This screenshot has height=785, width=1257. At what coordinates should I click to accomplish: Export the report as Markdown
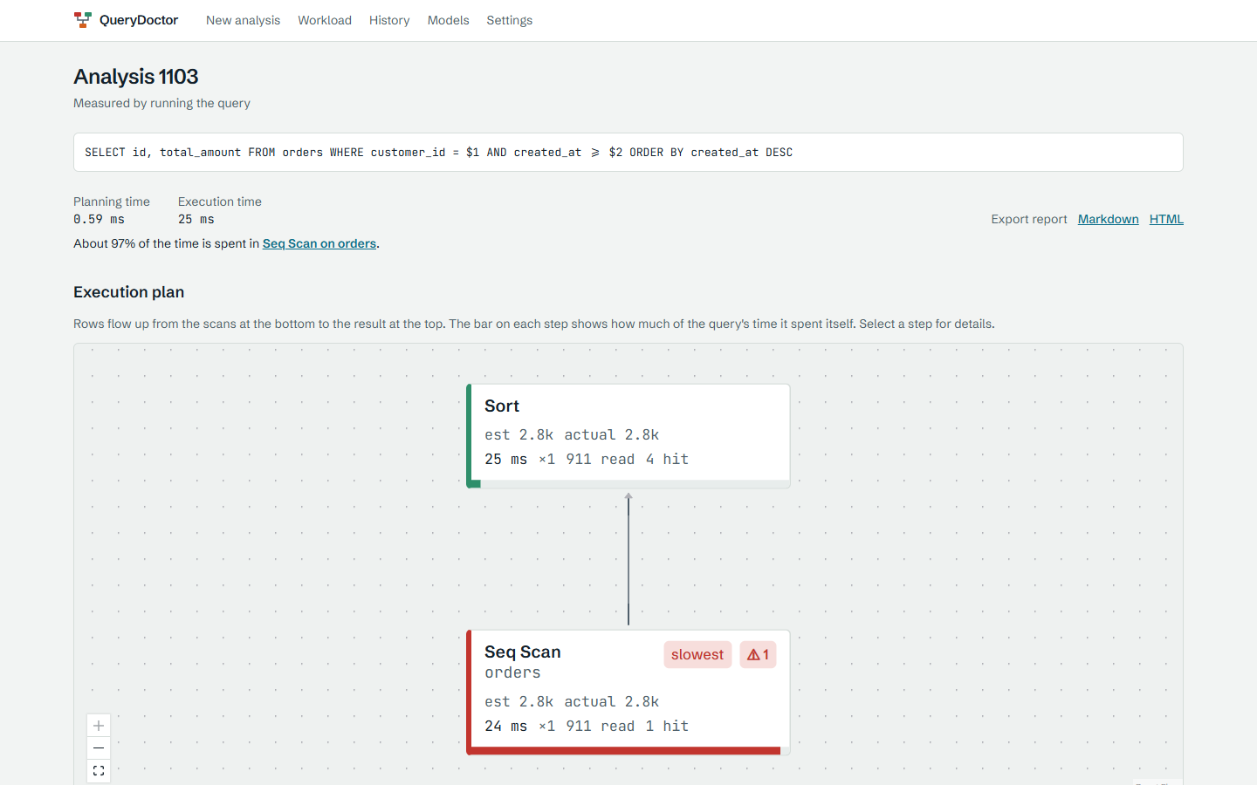tap(1108, 219)
